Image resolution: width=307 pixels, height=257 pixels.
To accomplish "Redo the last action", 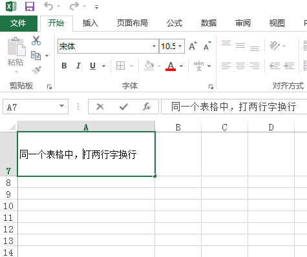I will 74,6.
